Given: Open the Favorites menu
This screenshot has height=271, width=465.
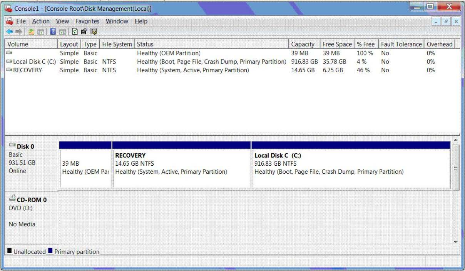Looking at the screenshot, I should click(87, 21).
